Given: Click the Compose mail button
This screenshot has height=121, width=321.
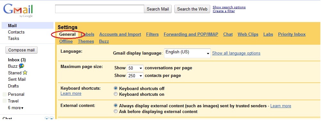Looking at the screenshot, I should click(x=21, y=50).
